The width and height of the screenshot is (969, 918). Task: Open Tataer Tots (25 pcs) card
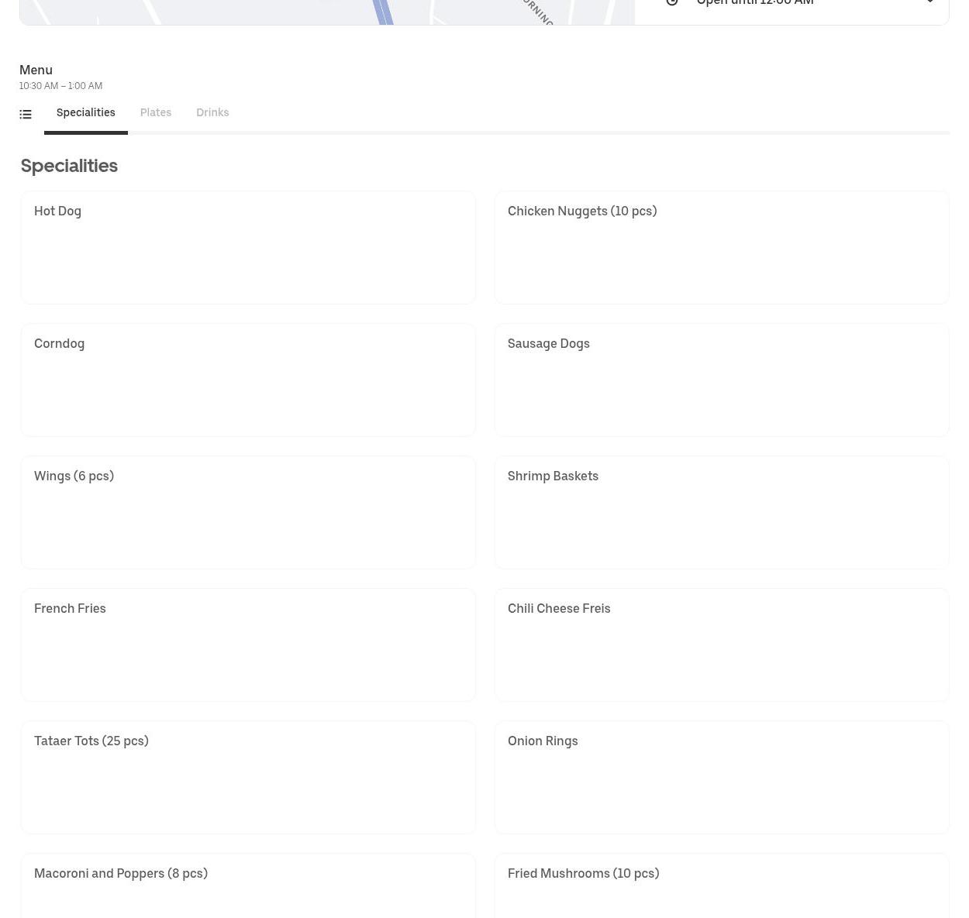pyautogui.click(x=248, y=778)
